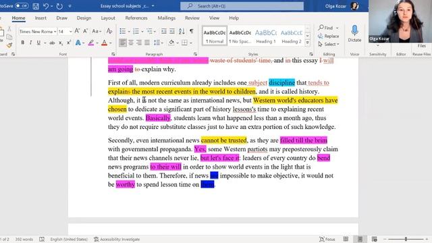This screenshot has height=243, width=432.
Task: Increase paragraph indent
Action: (x=172, y=31)
